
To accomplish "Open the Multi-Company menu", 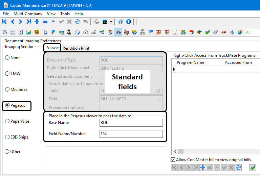I will (x=28, y=14).
